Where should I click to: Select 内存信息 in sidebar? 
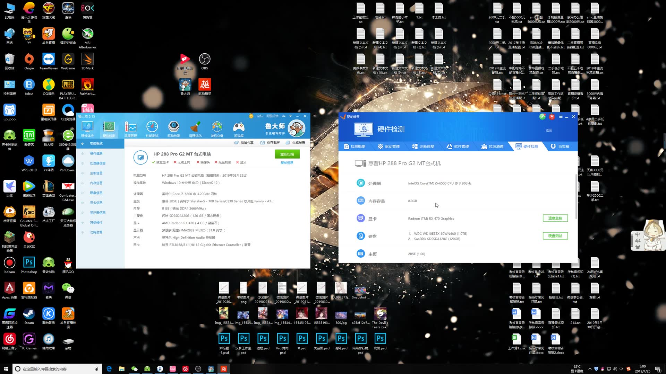click(96, 183)
